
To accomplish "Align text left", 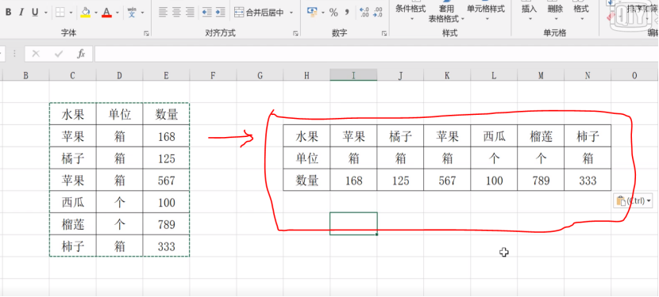I will (x=163, y=13).
